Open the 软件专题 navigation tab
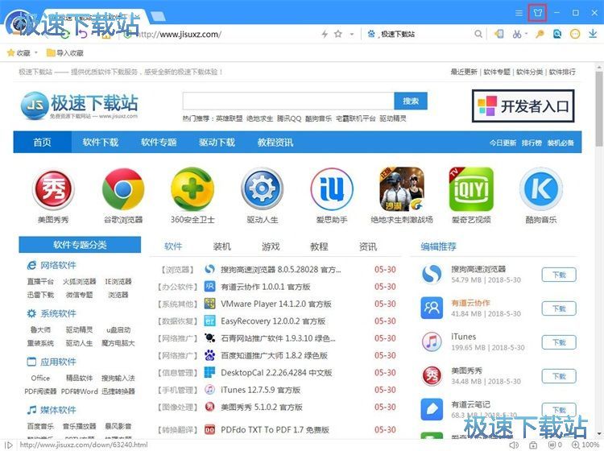 click(159, 142)
